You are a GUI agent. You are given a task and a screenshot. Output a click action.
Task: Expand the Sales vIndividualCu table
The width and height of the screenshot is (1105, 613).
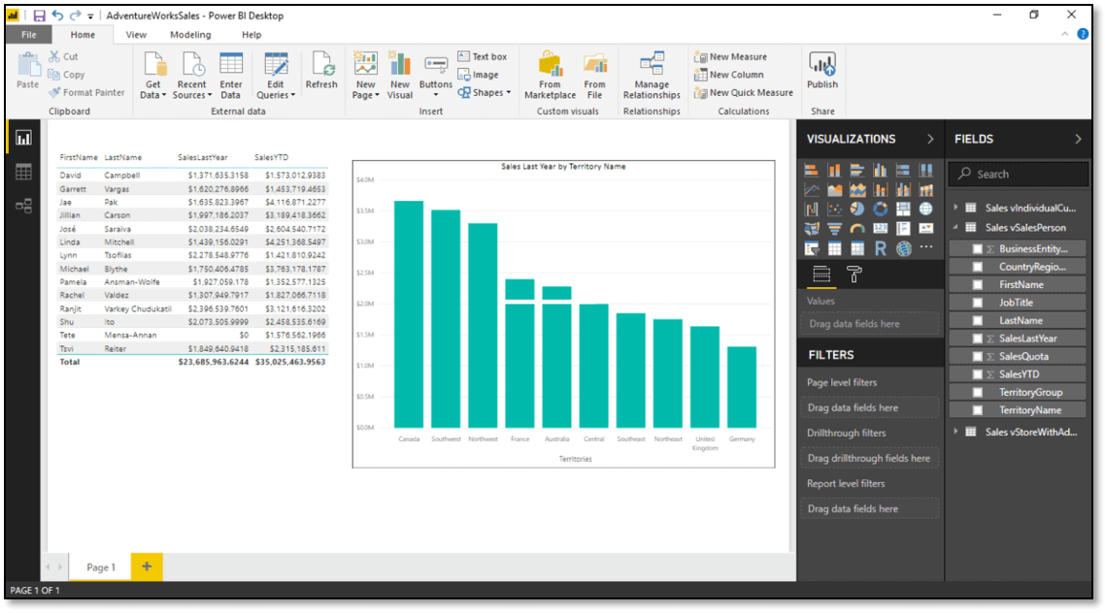(955, 208)
